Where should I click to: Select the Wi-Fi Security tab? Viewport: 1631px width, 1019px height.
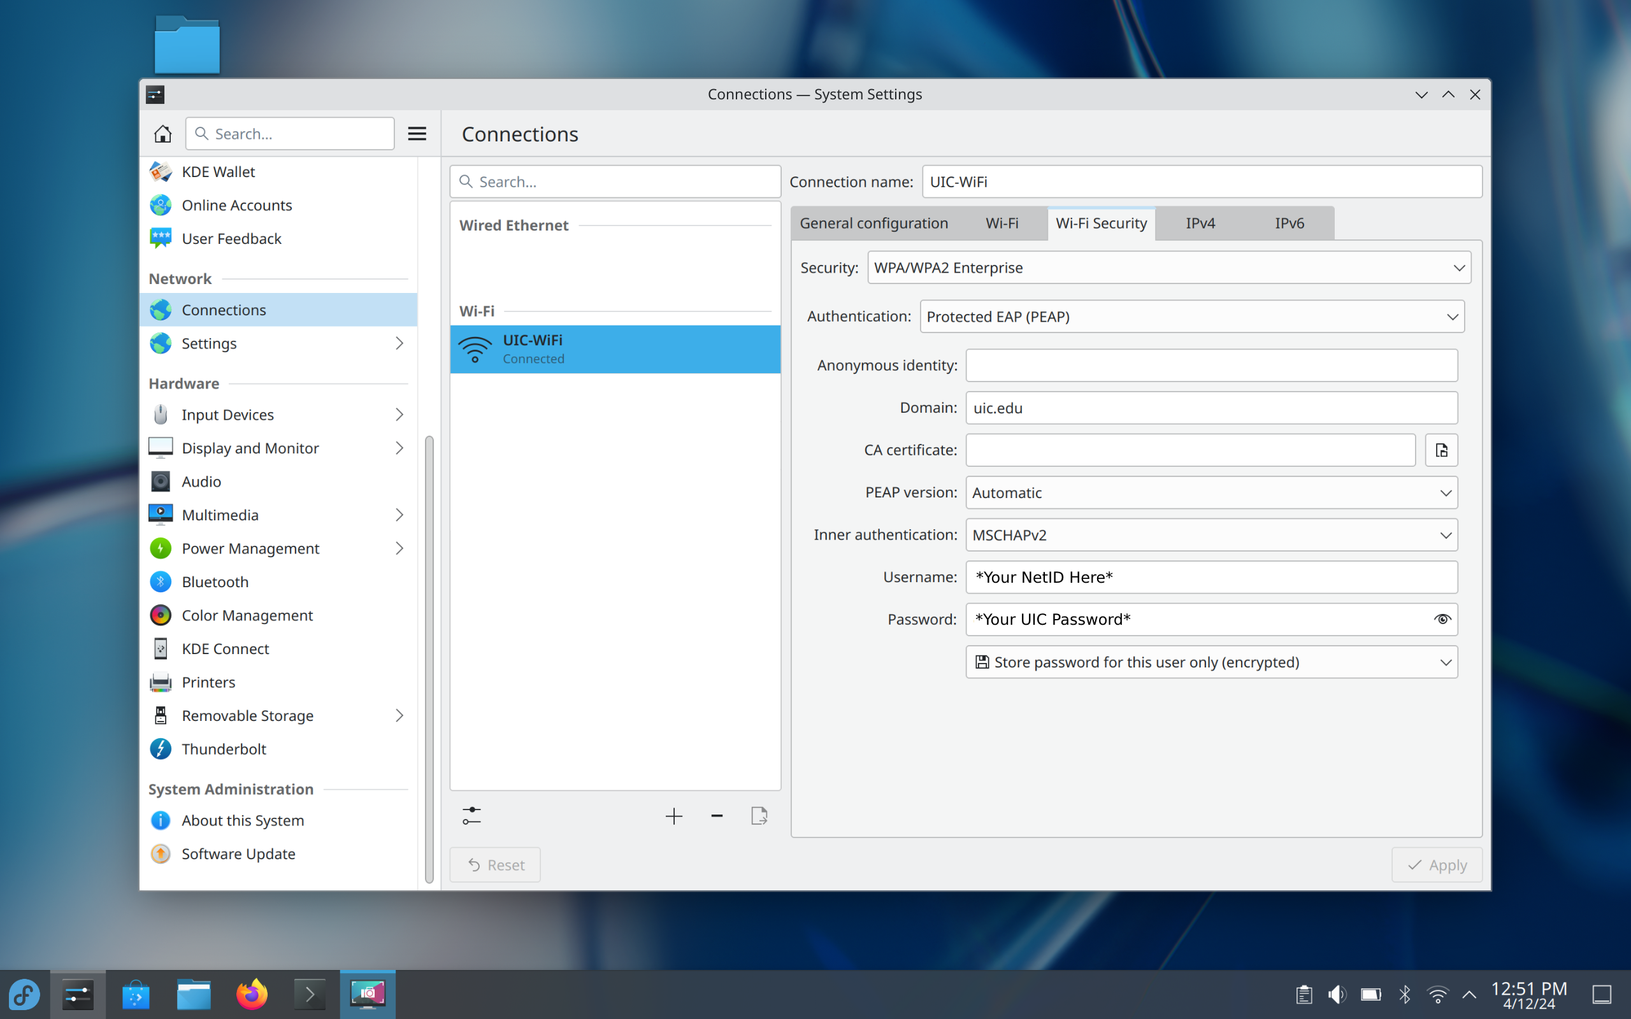(x=1100, y=223)
